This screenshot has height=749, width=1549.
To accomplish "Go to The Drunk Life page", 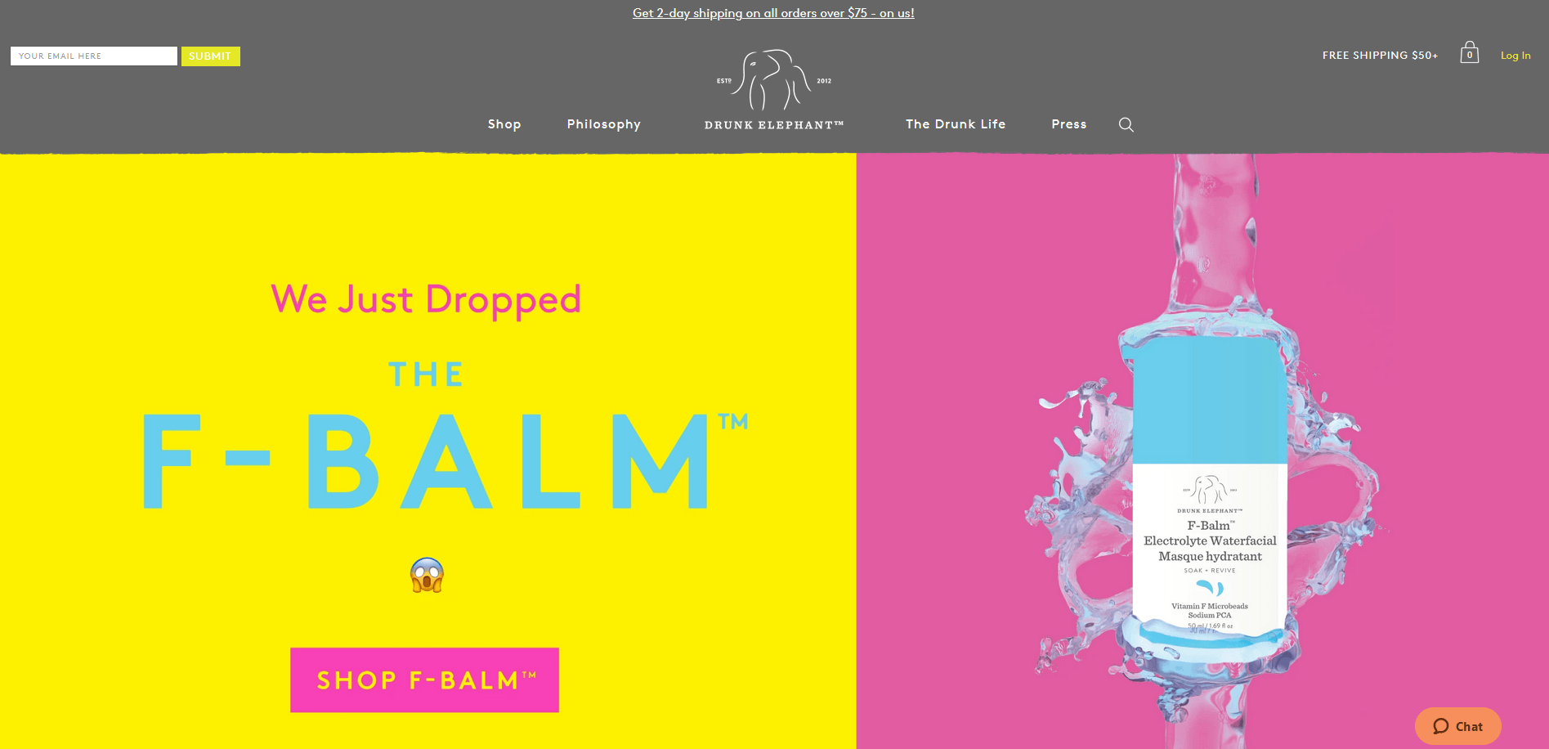I will coord(956,124).
